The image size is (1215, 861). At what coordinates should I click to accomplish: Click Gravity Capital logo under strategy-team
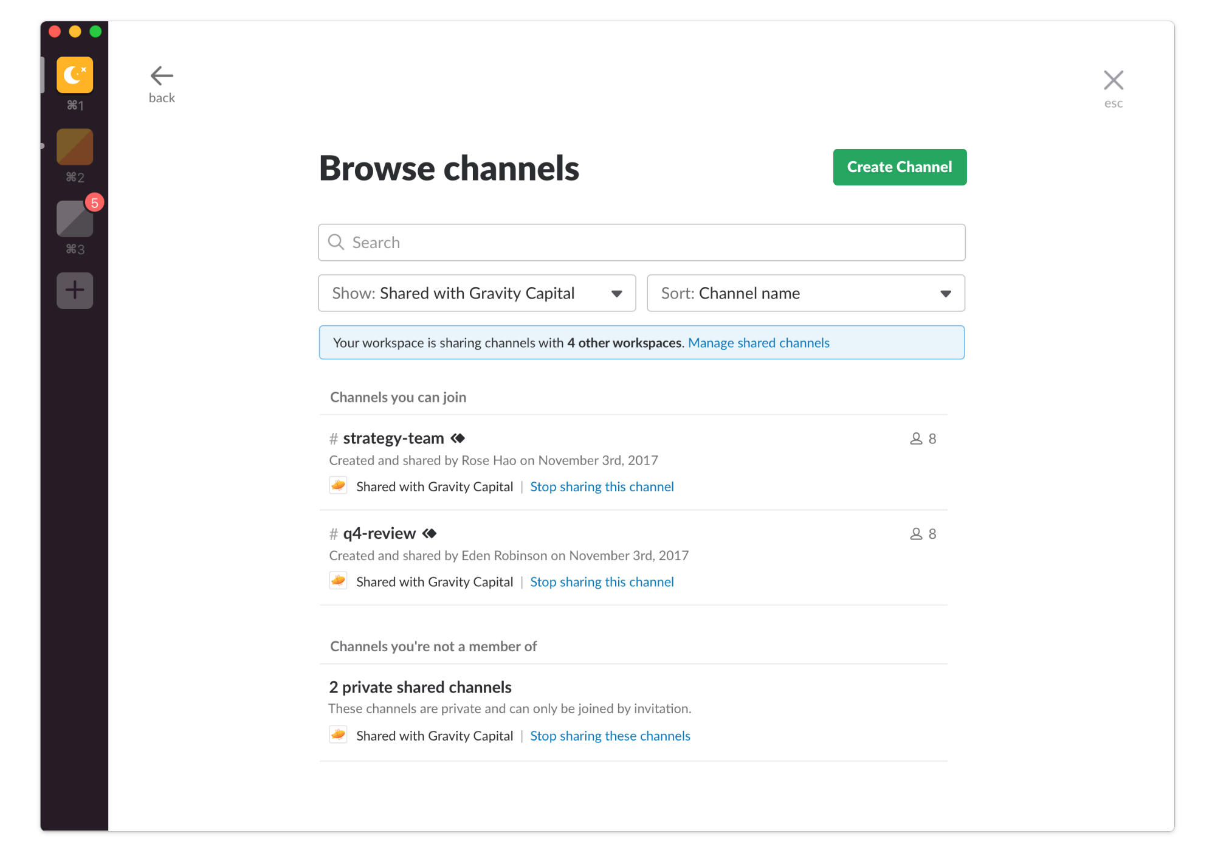click(x=339, y=485)
